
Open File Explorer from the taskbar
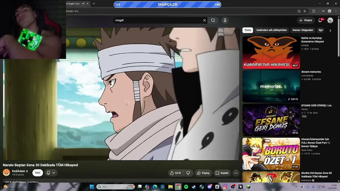click(171, 187)
